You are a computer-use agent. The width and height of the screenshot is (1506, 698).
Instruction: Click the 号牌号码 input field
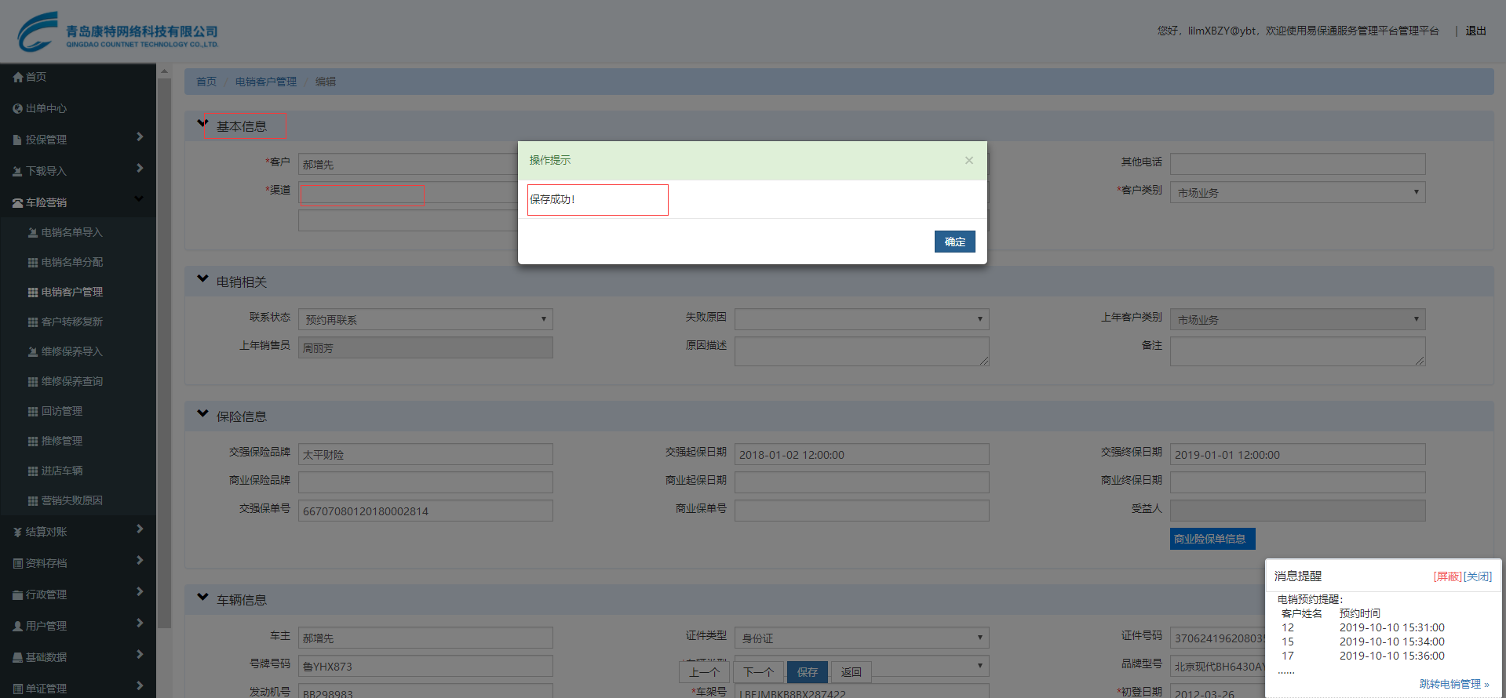coord(425,666)
